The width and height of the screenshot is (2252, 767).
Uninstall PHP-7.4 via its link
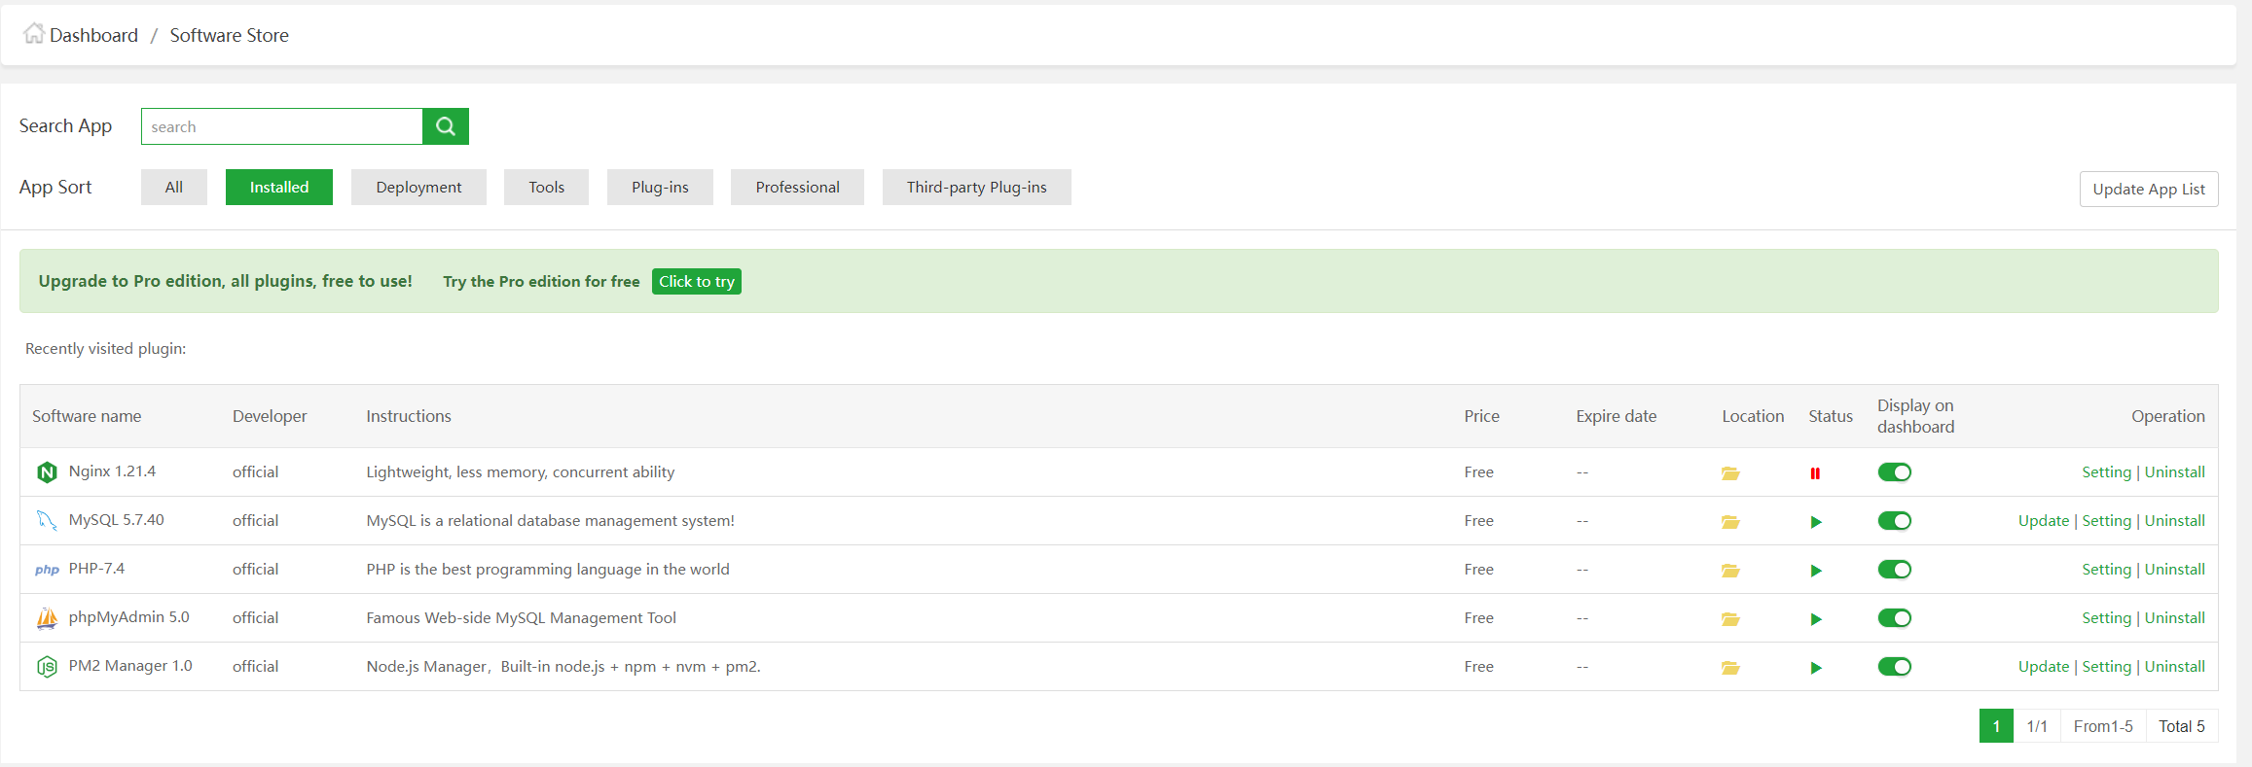[x=2174, y=570]
